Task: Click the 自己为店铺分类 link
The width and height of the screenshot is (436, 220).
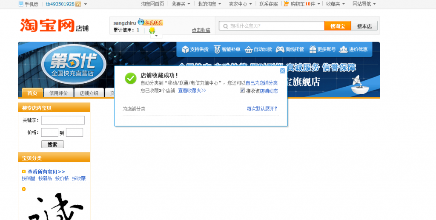Action: [262, 83]
